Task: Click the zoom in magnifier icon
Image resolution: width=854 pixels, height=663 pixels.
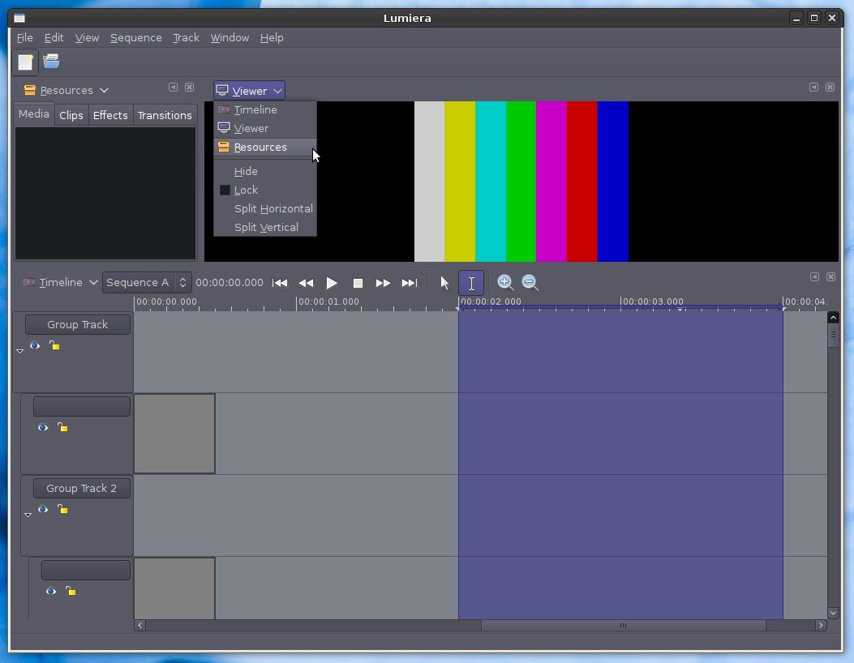Action: click(x=505, y=283)
